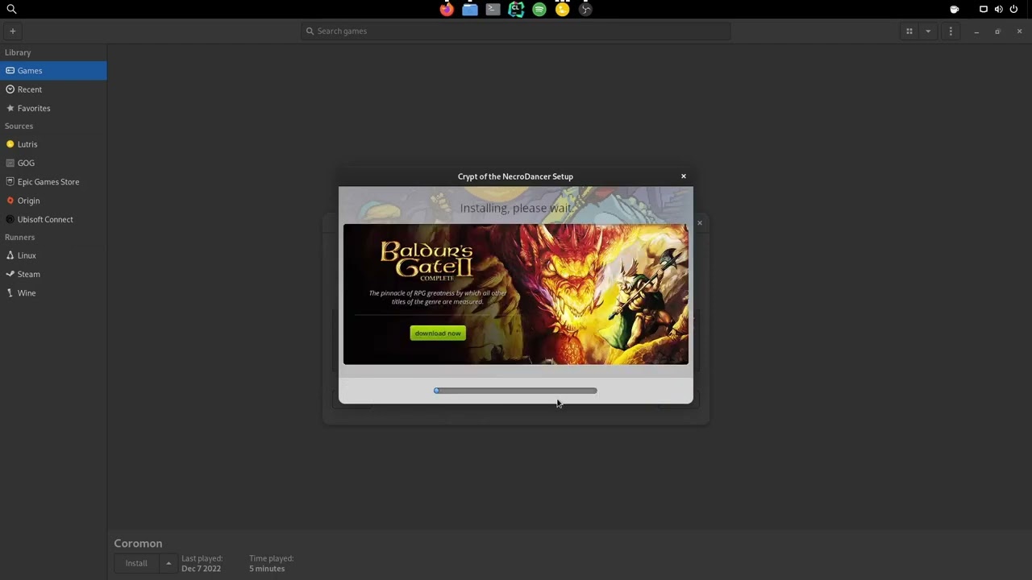Image resolution: width=1032 pixels, height=580 pixels.
Task: Open Spotify from the top dock
Action: (x=539, y=10)
